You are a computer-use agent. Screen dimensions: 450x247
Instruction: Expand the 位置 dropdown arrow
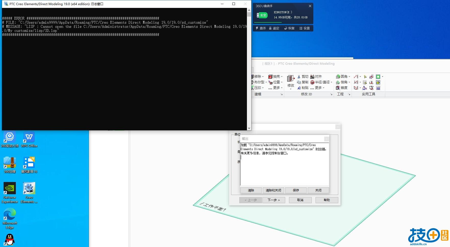click(x=282, y=82)
